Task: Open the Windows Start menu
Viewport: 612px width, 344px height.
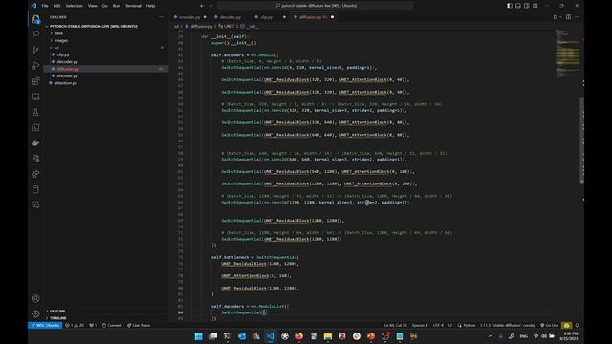Action: pyautogui.click(x=198, y=336)
